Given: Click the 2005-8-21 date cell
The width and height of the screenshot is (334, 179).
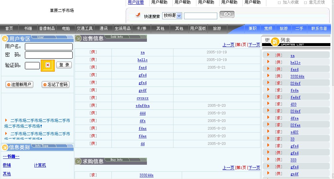Looking at the screenshot, I should [217, 67].
